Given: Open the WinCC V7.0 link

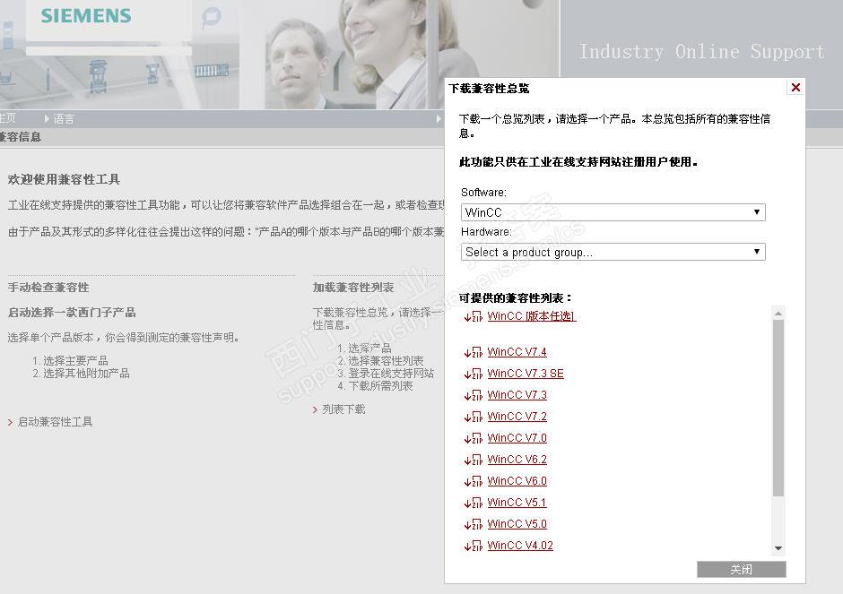Looking at the screenshot, I should point(517,438).
